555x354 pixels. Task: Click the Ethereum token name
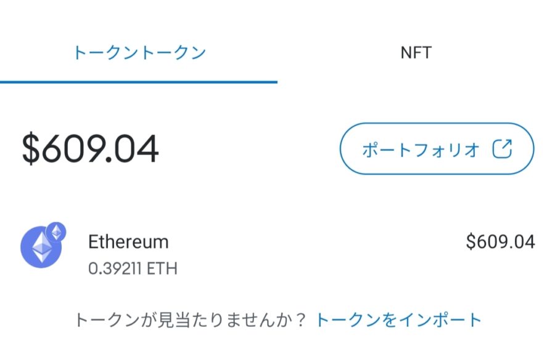(128, 241)
